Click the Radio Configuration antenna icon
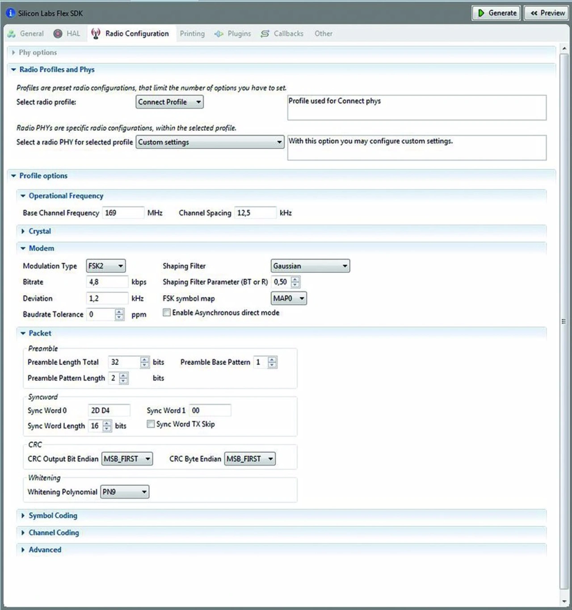 coord(96,33)
